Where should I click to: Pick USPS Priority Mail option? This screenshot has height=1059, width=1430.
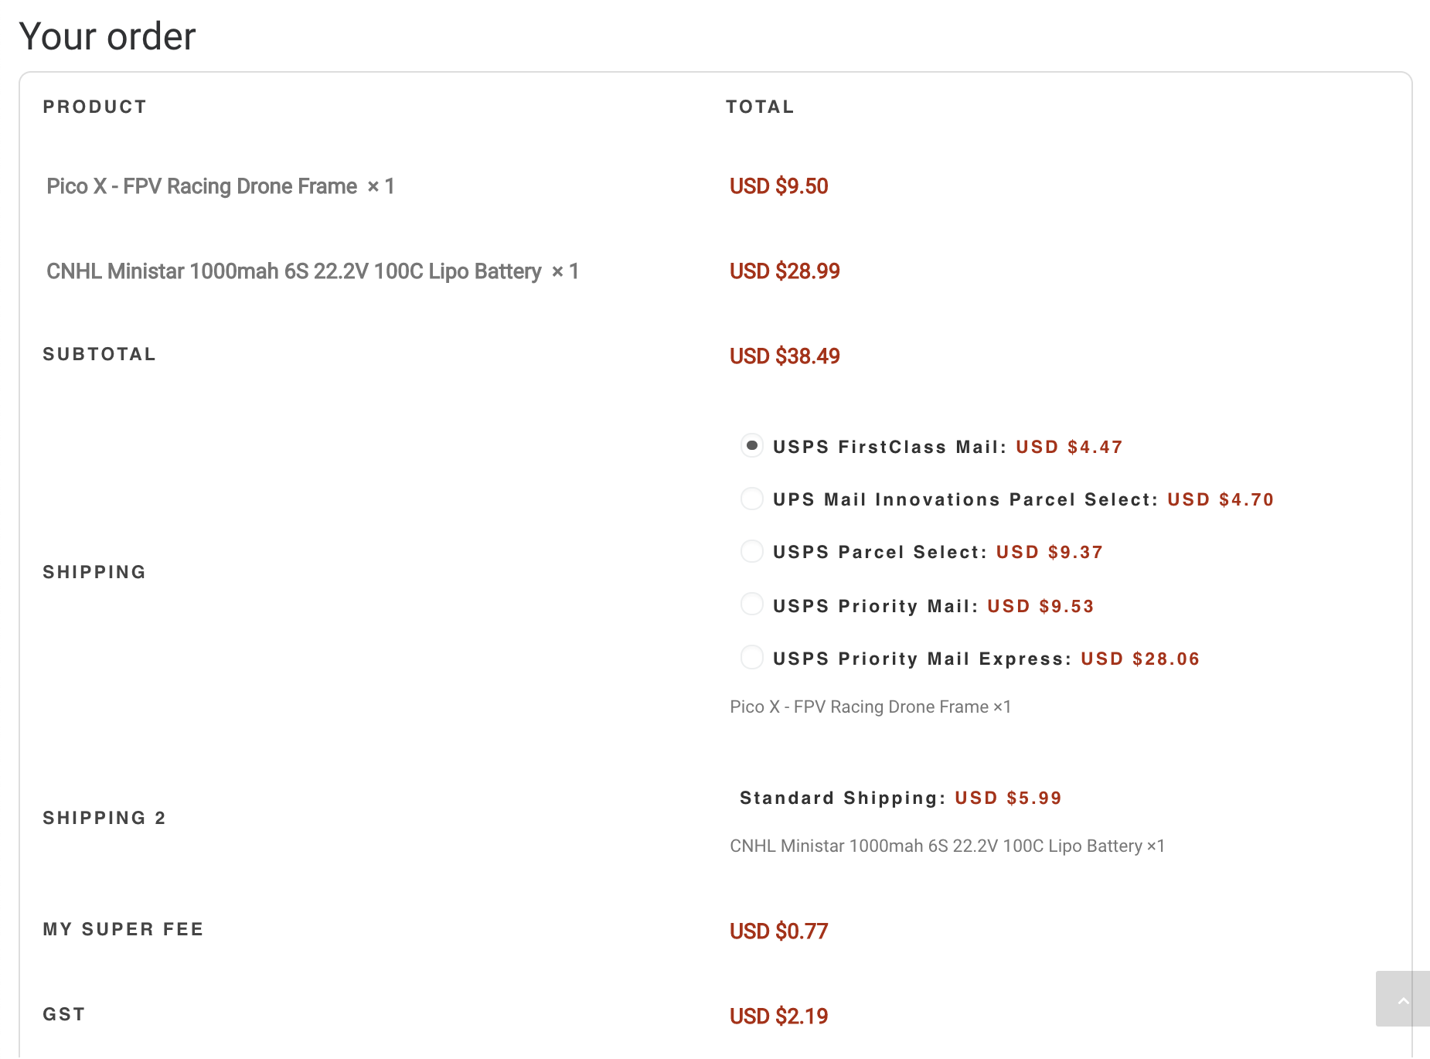[751, 604]
